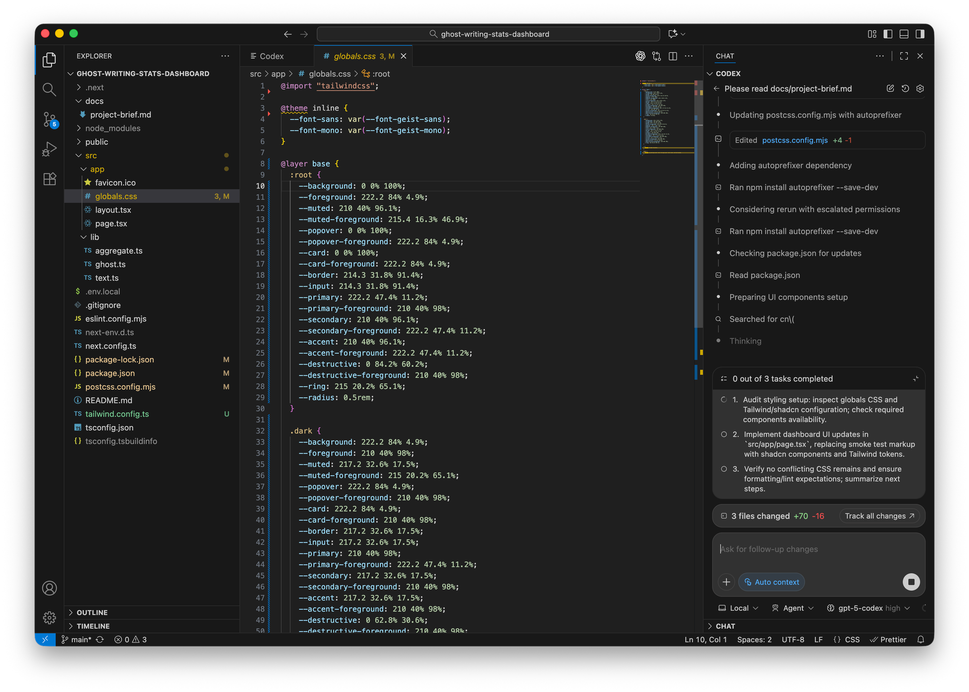Image resolution: width=969 pixels, height=692 pixels.
Task: Open the Source Control view
Action: click(49, 119)
